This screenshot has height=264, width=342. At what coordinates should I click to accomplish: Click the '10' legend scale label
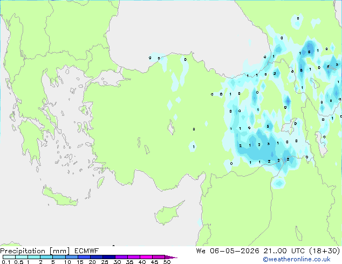click(67, 262)
